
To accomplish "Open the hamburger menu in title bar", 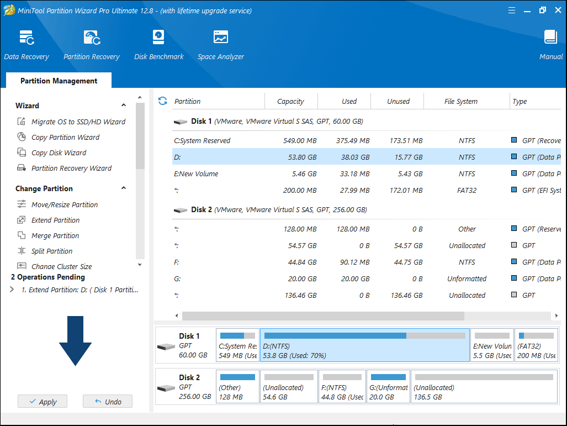I will 512,9.
